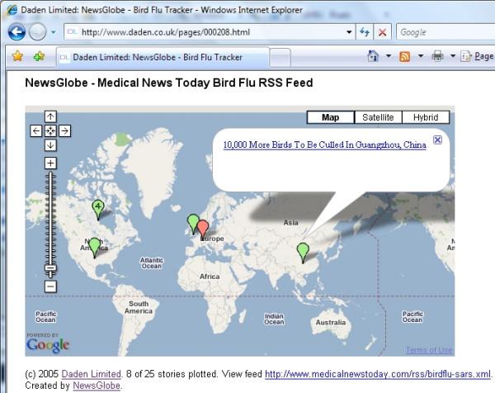495x393 pixels.
Task: Pan the map right with arrow
Action: pos(64,131)
